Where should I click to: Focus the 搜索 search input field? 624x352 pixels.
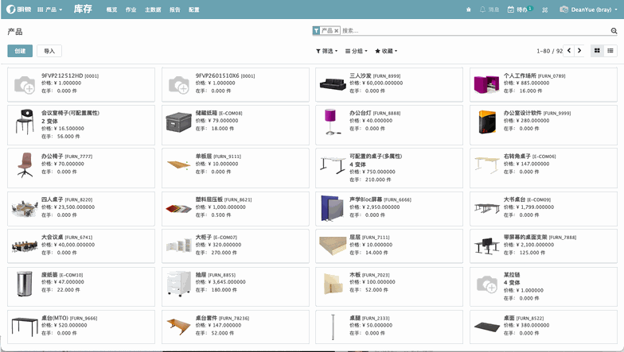coord(476,30)
